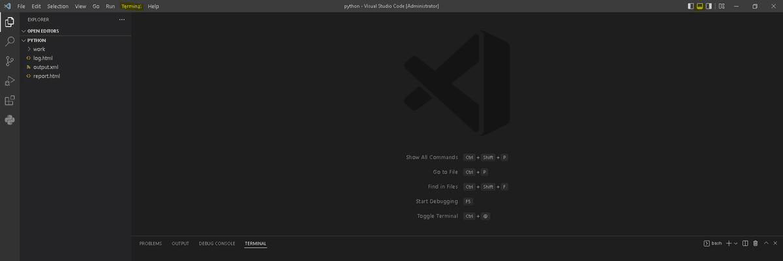Open the Run and Debug view
Image resolution: width=783 pixels, height=261 pixels.
coord(10,81)
